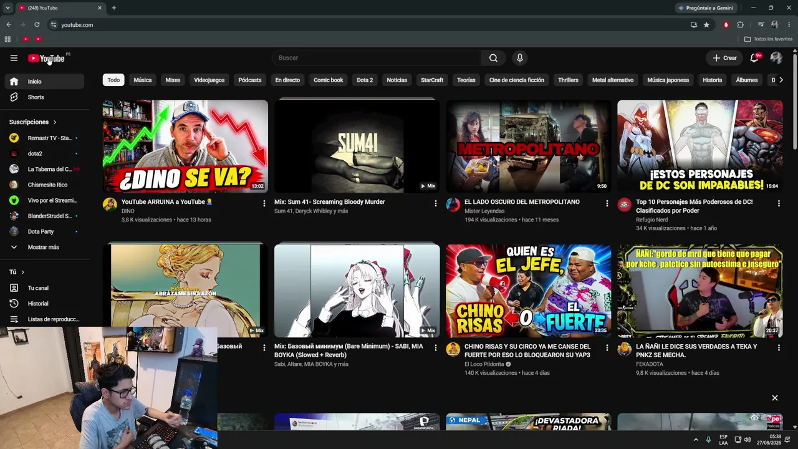Screen dimensions: 798x449
Task: Click the search magnifier button
Action: (493, 58)
